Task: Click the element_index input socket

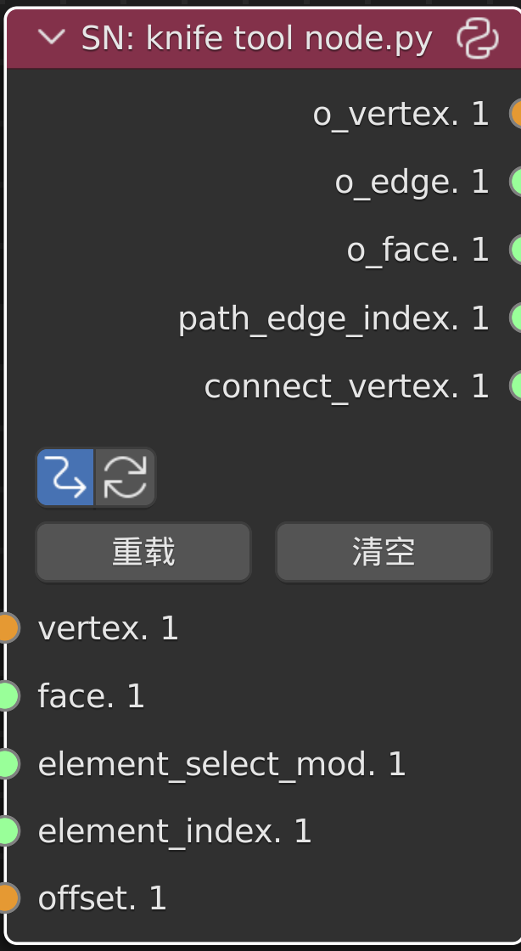Action: pos(6,831)
